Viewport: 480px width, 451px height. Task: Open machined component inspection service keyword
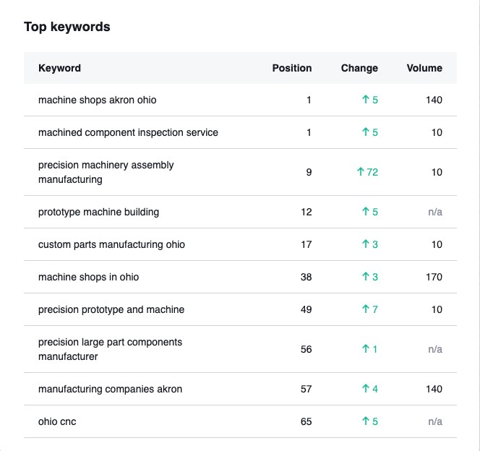click(128, 132)
